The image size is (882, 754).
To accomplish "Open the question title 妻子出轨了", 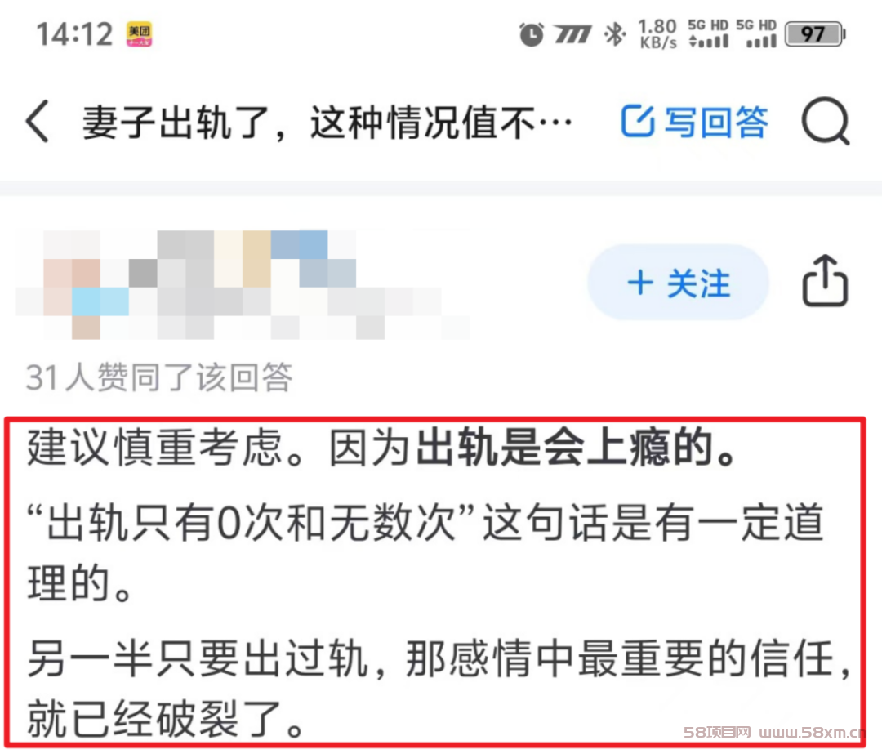I will click(327, 122).
